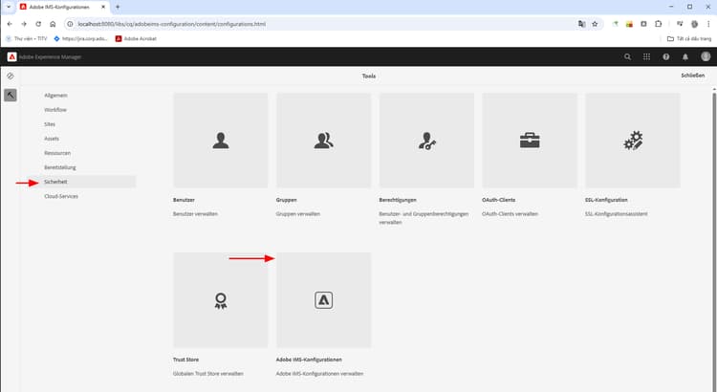The image size is (717, 392).
Task: Select Cloud-Services in the Tools navigation
Action: (x=61, y=196)
